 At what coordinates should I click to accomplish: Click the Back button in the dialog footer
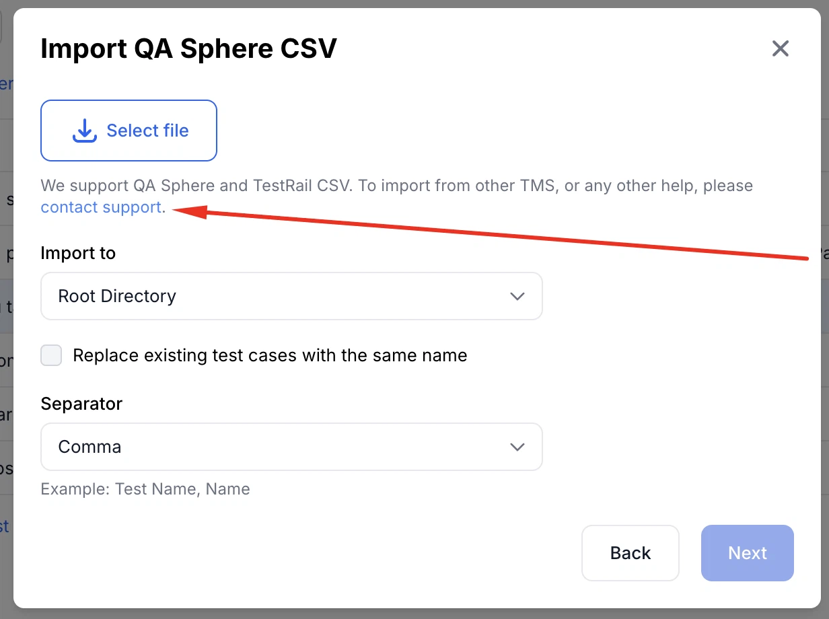630,553
